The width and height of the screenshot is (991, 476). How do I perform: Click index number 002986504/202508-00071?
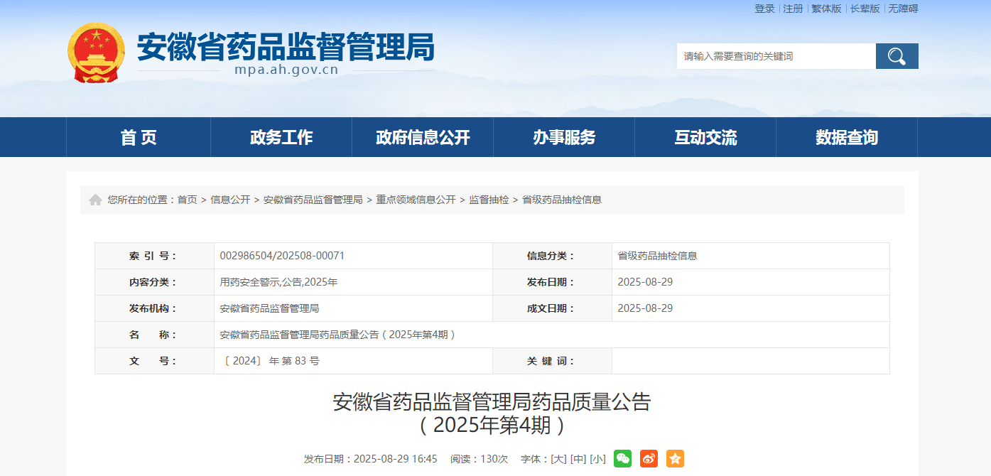tap(282, 256)
